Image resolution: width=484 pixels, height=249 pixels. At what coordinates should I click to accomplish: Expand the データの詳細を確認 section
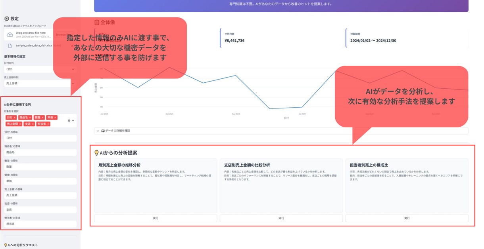coord(281,131)
